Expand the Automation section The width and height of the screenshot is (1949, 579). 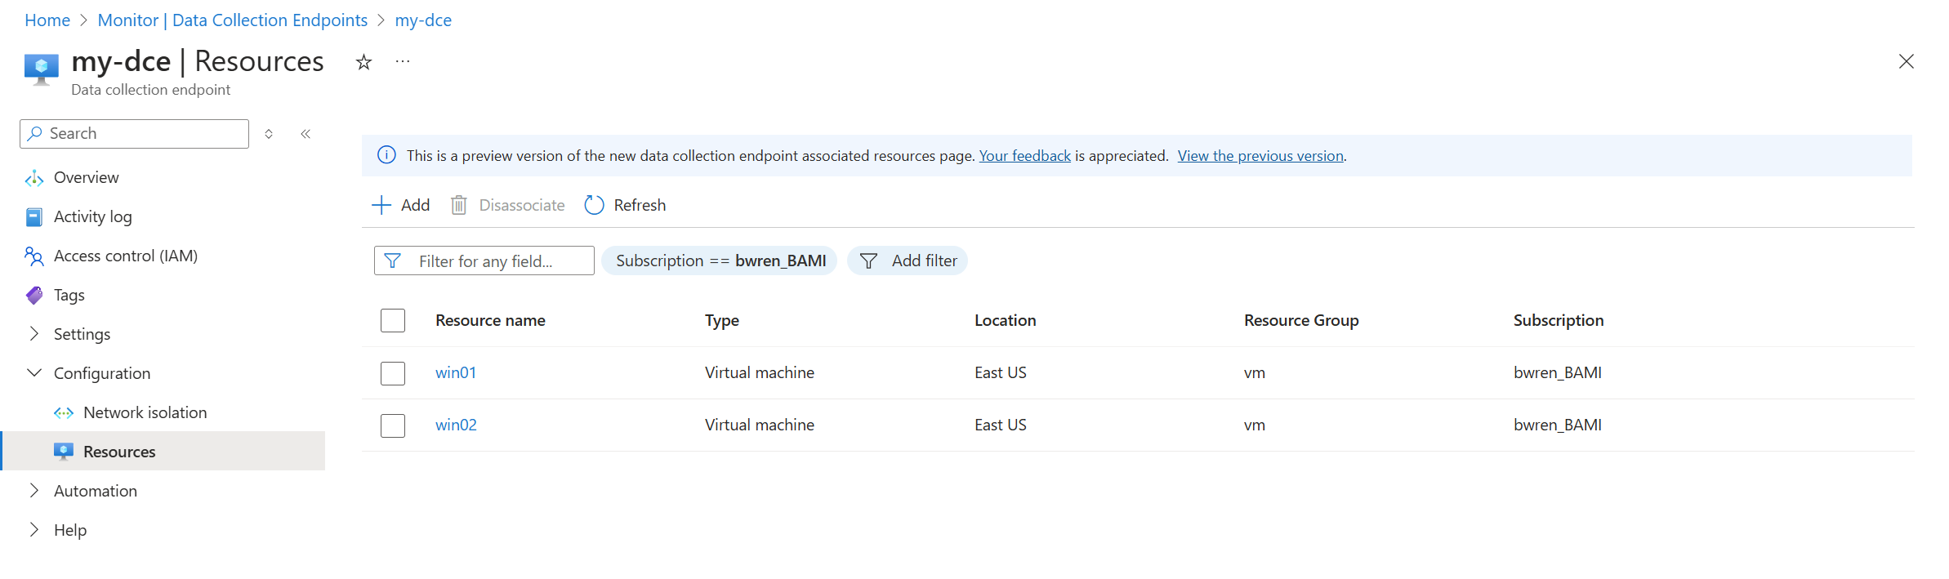34,491
